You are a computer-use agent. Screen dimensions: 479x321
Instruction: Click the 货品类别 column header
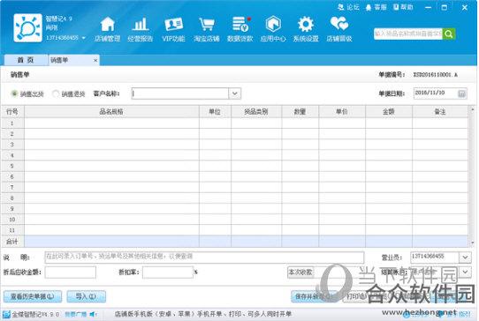point(256,112)
